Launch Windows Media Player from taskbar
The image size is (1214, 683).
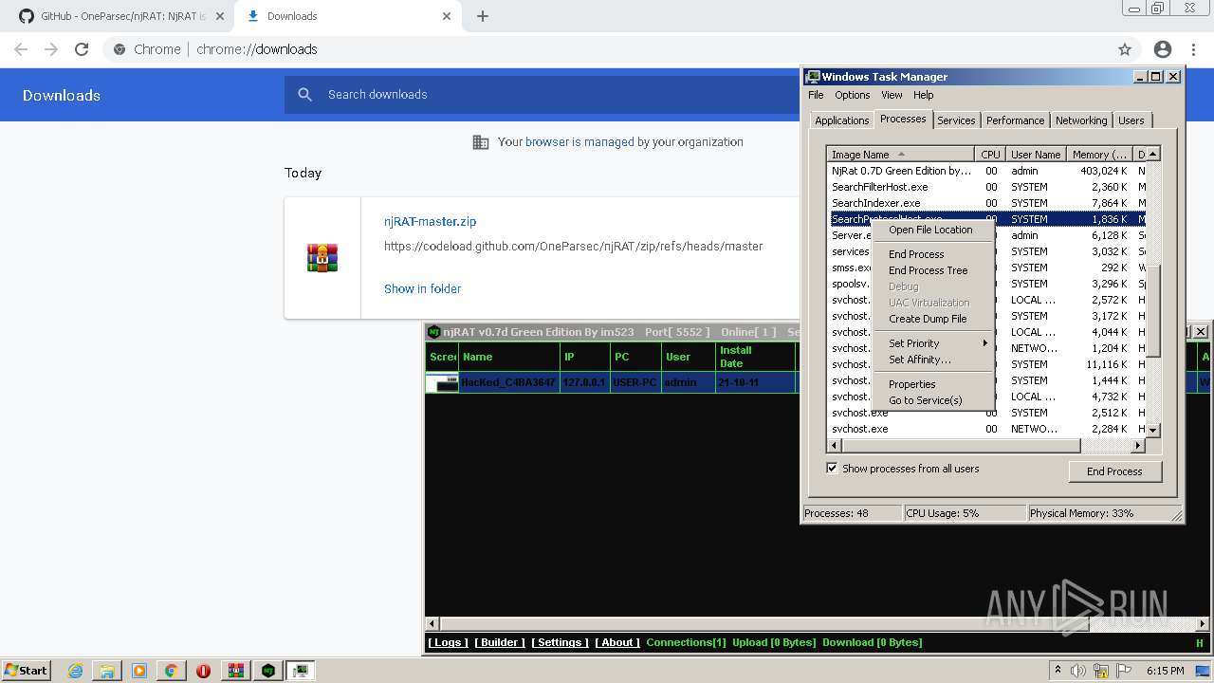click(139, 671)
